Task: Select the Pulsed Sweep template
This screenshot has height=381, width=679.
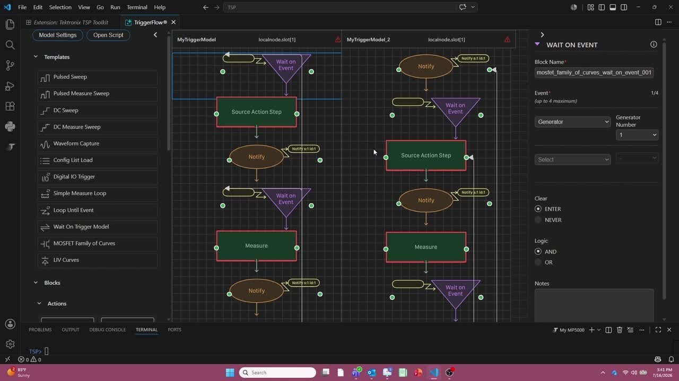Action: pos(97,77)
